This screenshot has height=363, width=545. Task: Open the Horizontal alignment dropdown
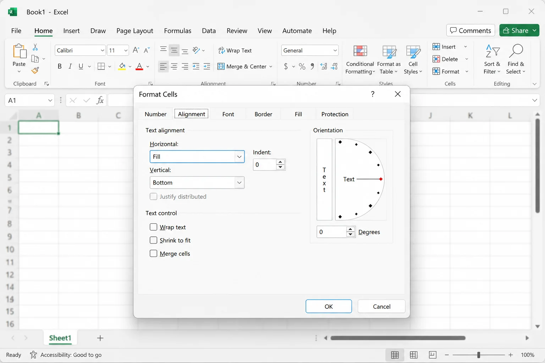240,157
